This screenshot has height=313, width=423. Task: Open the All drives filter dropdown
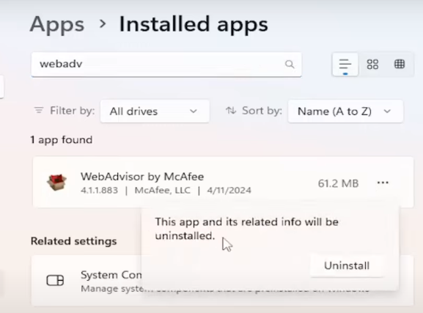tap(155, 111)
